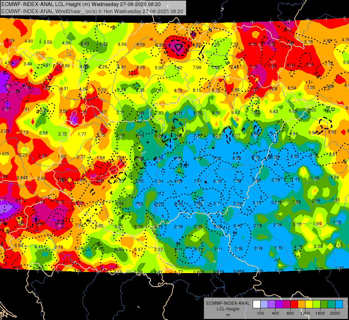
Task: Click the wind shear value 7.99
Action: tap(197, 67)
